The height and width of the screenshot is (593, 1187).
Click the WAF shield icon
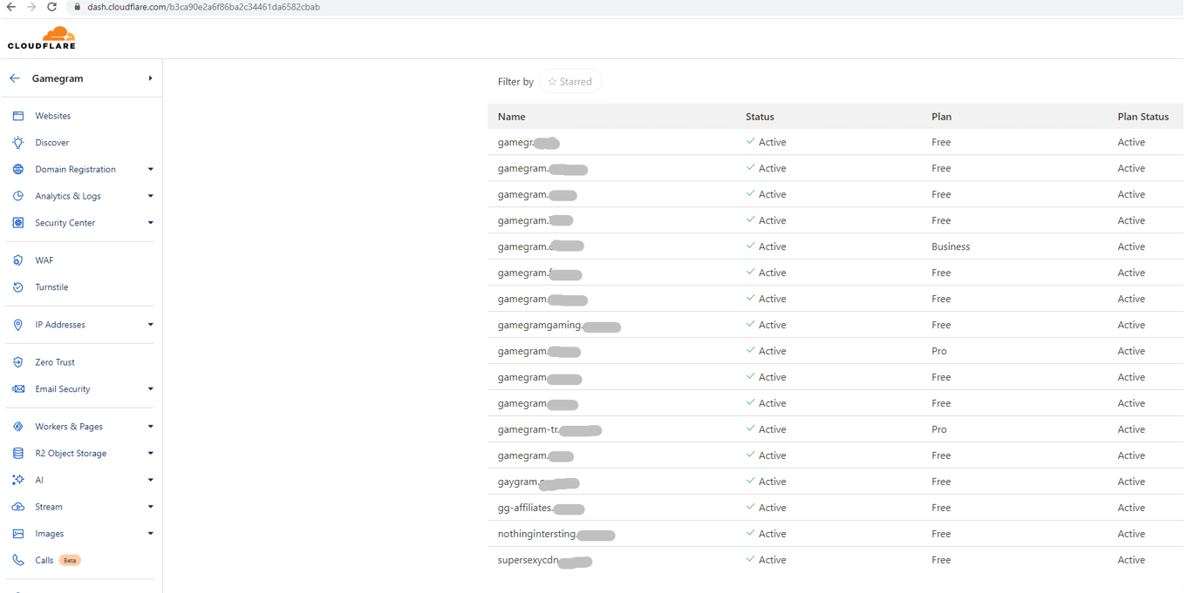(18, 260)
